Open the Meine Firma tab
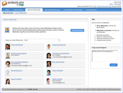This screenshot has width=123, height=93. click(x=18, y=10)
